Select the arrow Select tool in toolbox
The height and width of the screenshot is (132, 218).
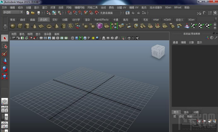click(5, 38)
